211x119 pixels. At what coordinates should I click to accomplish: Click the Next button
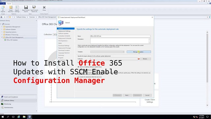click(127, 95)
